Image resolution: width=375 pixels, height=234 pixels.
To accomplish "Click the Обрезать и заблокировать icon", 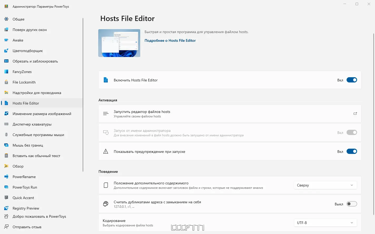I will coord(6,61).
